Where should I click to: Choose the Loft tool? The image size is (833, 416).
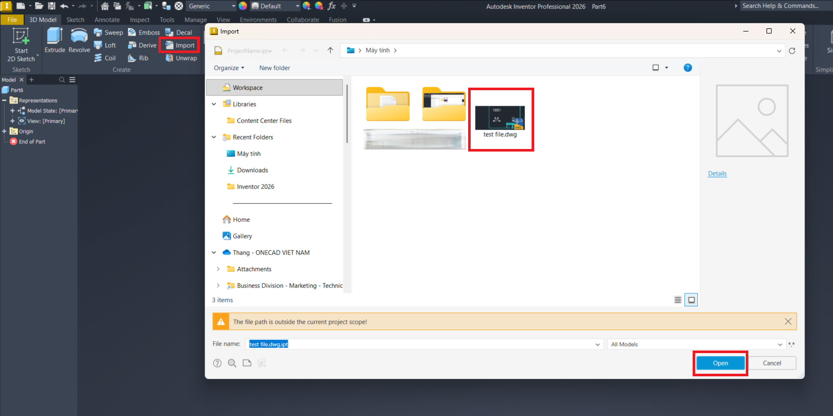[x=105, y=45]
